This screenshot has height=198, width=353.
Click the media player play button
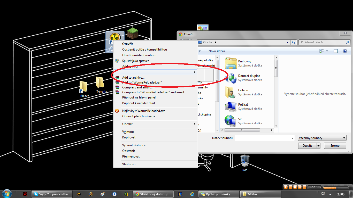[x=286, y=187]
